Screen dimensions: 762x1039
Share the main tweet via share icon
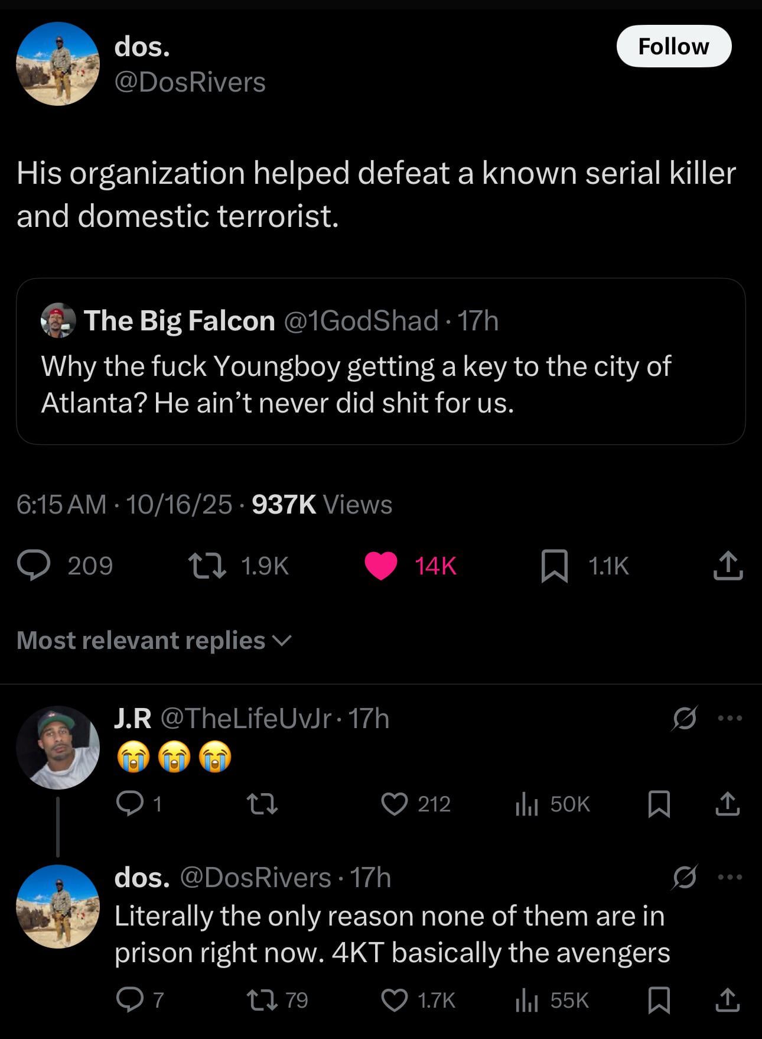pyautogui.click(x=728, y=566)
